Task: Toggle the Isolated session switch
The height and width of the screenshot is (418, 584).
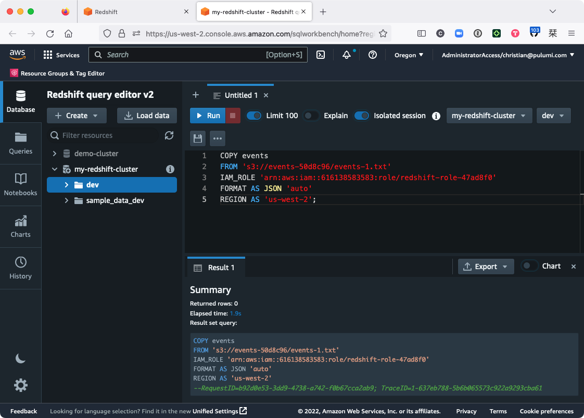Action: click(x=362, y=116)
